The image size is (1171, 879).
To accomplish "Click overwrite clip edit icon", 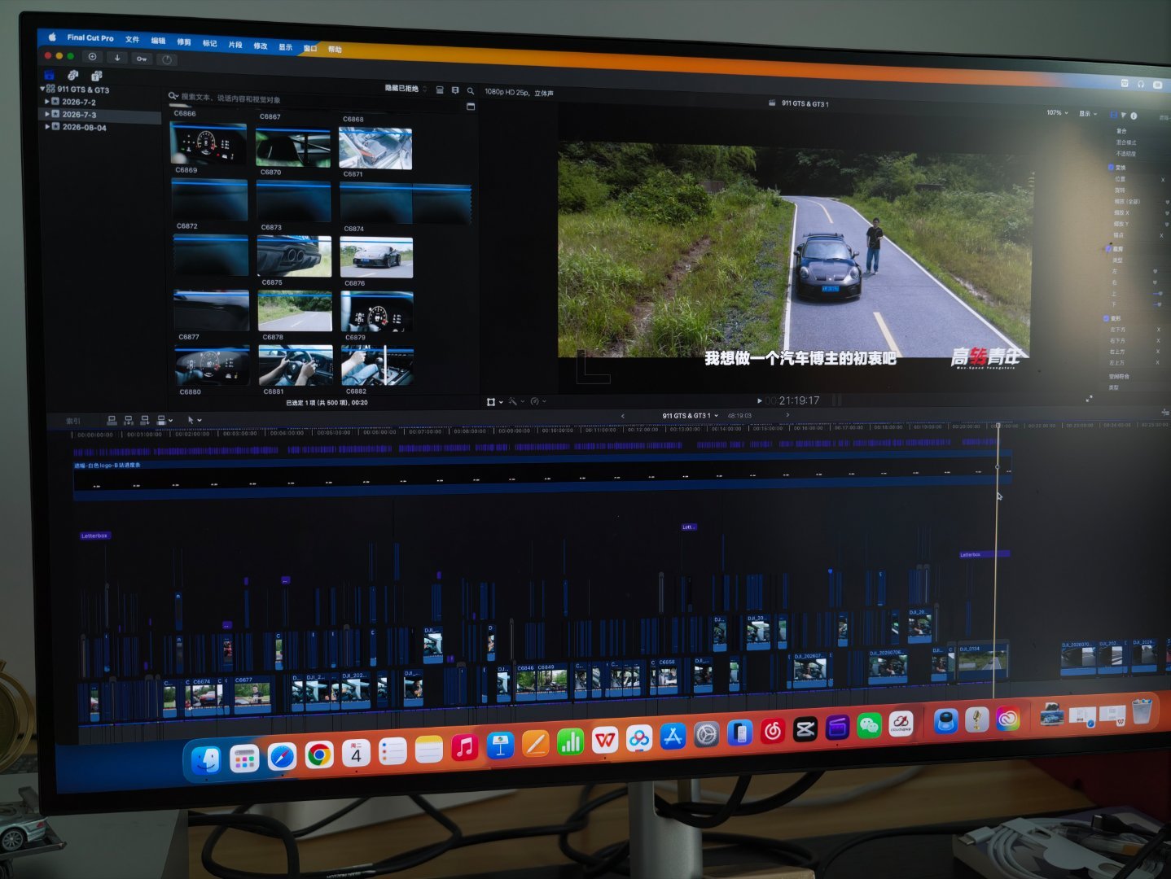I will coord(163,420).
